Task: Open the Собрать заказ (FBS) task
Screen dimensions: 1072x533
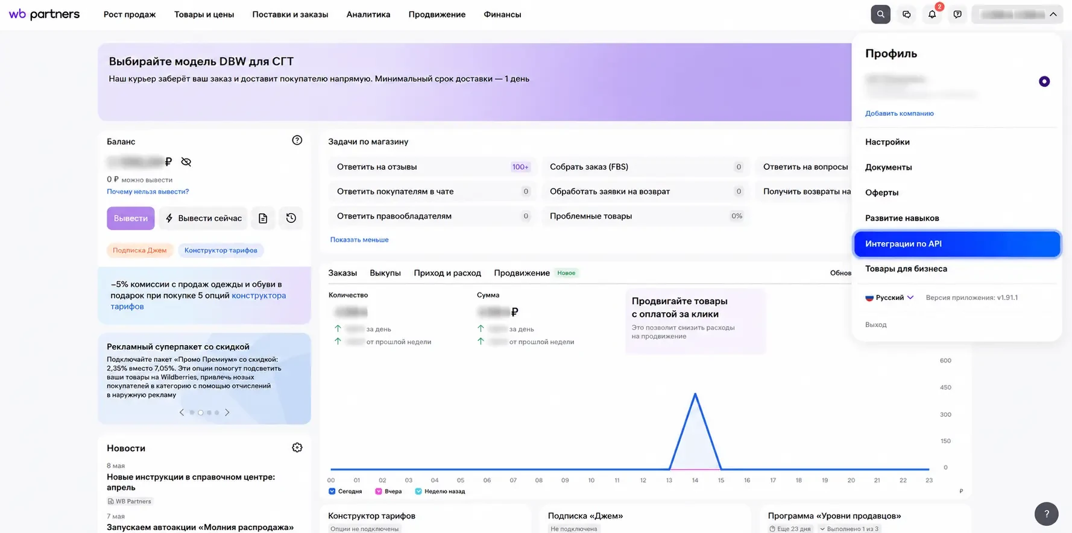Action: pyautogui.click(x=645, y=167)
